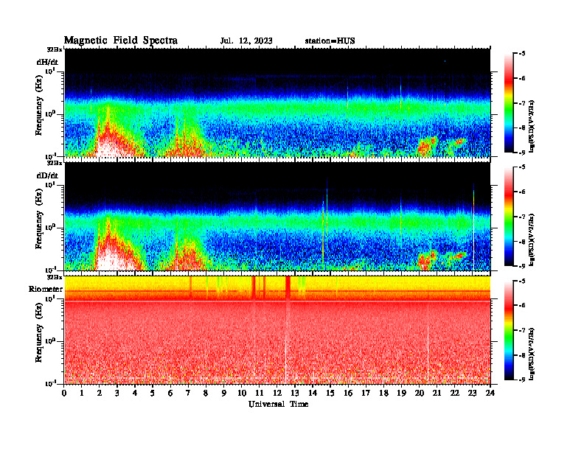Click hour tick label "12" on time axis
Image resolution: width=584 pixels, height=451 pixels.
click(x=277, y=393)
